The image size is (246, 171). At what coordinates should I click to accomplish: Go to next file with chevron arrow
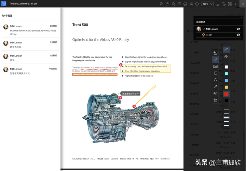click(x=236, y=4)
